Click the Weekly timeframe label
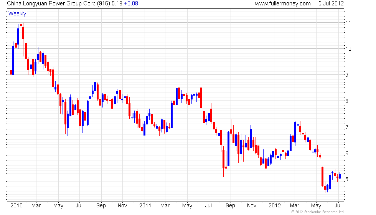The height and width of the screenshot is (215, 376). (17, 14)
